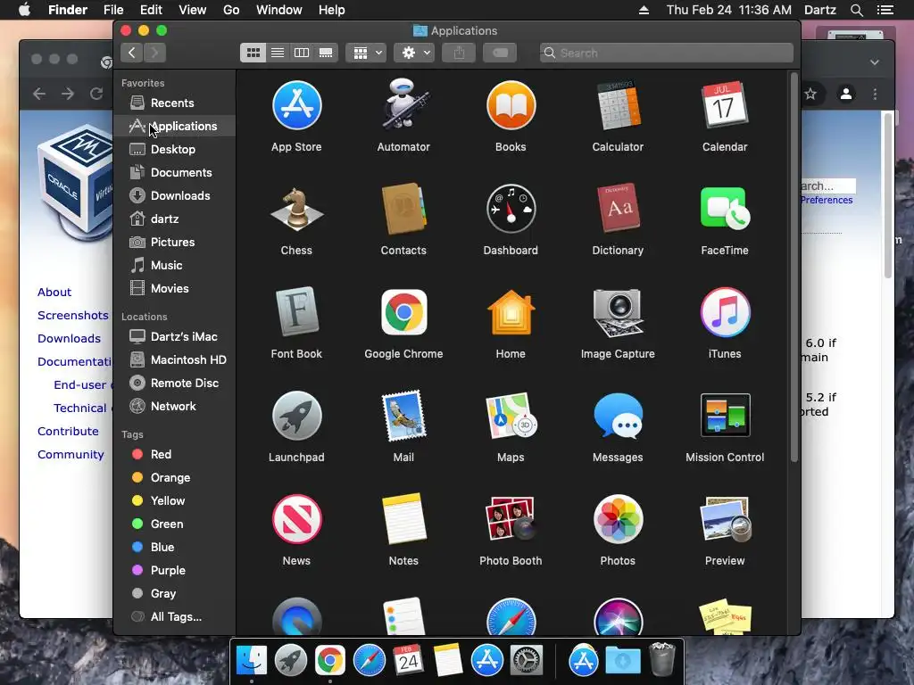The width and height of the screenshot is (914, 685).
Task: Open Network in the Finder sidebar
Action: [x=175, y=407]
